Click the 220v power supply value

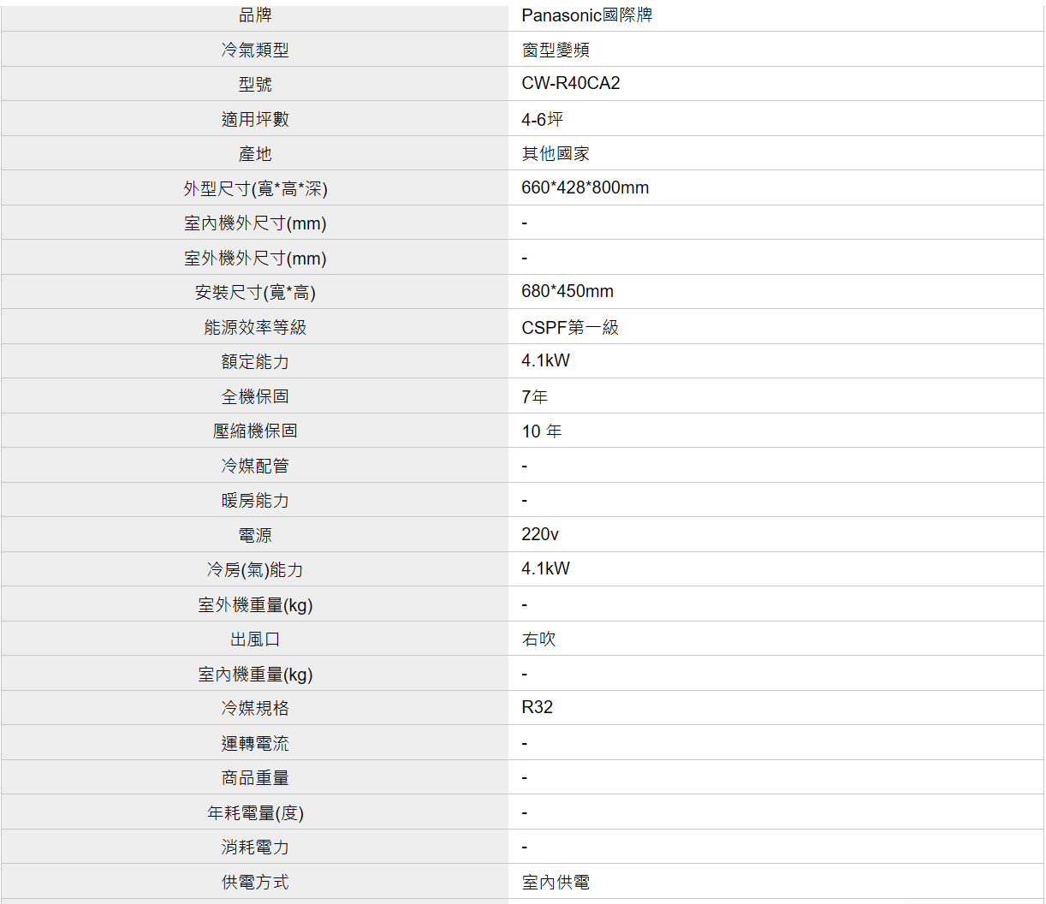click(x=539, y=534)
